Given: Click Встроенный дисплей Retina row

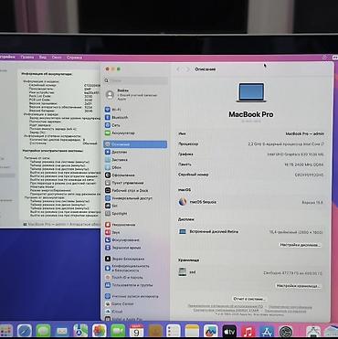Looking at the screenshot, I should click(x=251, y=232).
